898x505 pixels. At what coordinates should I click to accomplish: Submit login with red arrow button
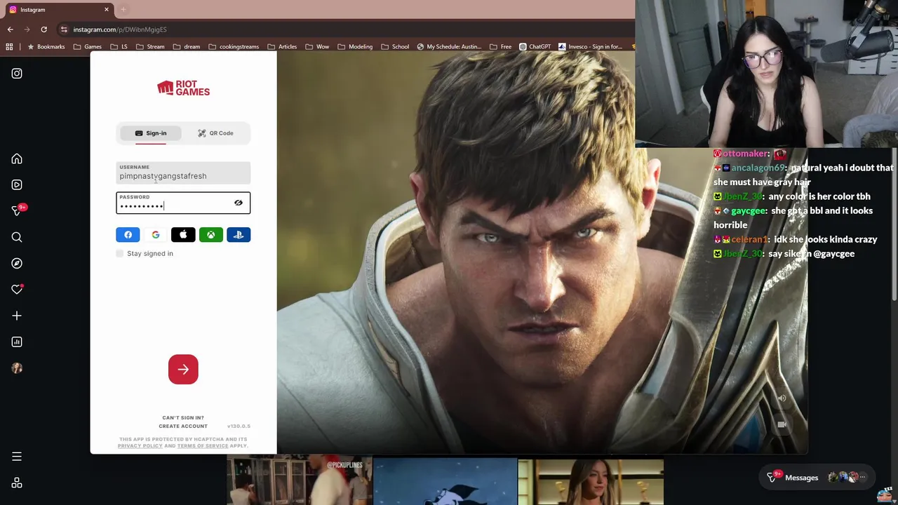point(183,370)
